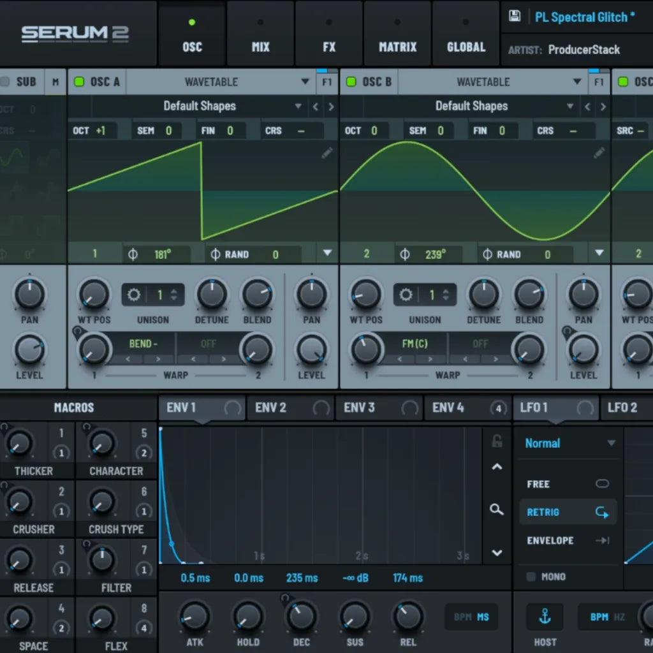Open OSC A BEND- warp mode menu
This screenshot has width=653, height=653.
point(143,344)
